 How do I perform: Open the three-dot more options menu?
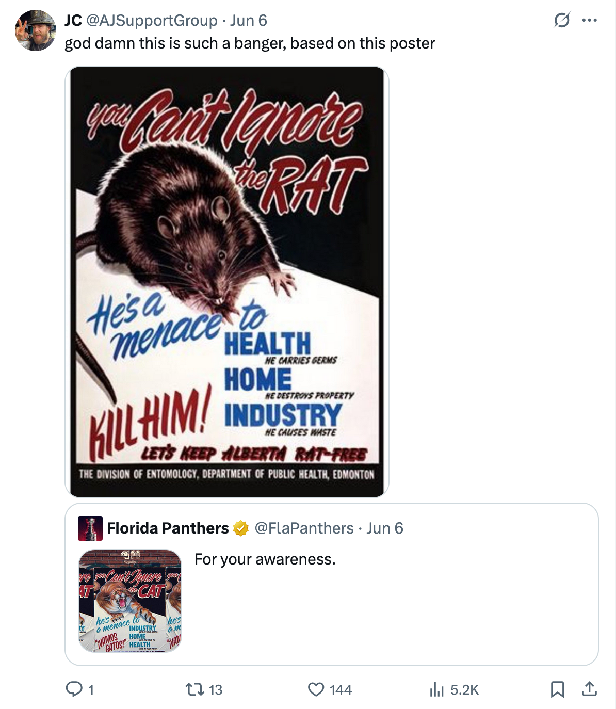pyautogui.click(x=589, y=21)
